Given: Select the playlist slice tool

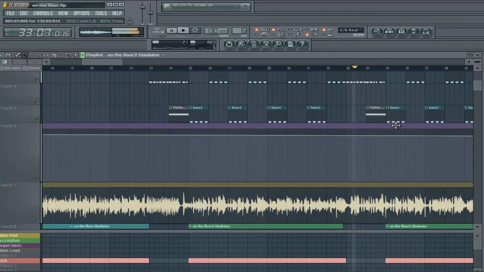Looking at the screenshot, I should (53, 55).
